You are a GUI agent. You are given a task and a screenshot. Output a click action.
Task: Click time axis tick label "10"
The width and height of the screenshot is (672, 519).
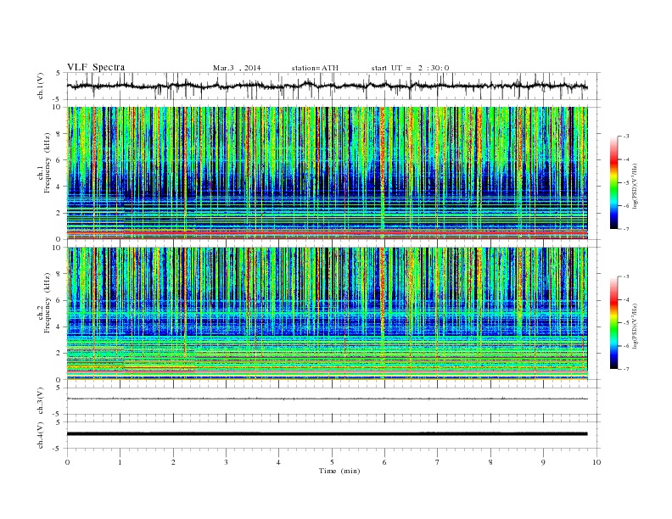point(596,462)
